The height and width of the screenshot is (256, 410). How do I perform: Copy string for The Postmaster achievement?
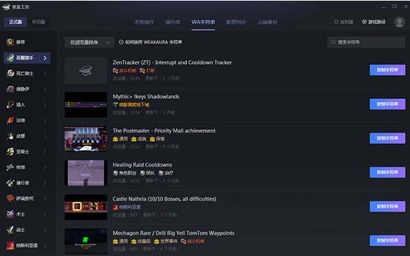[387, 138]
